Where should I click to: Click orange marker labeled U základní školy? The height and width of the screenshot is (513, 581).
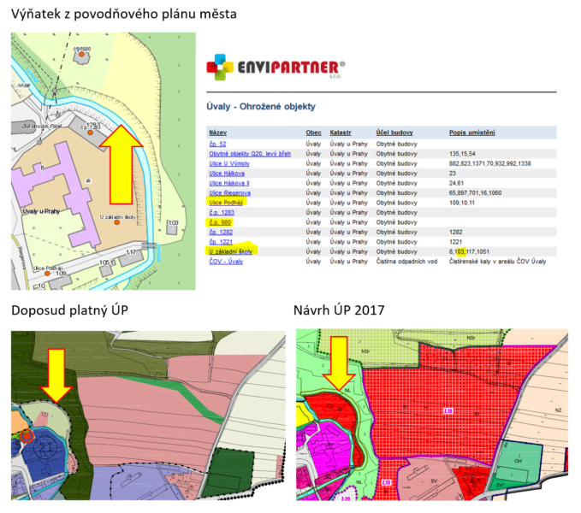[117, 222]
